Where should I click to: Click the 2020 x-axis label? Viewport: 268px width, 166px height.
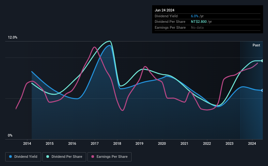(162, 143)
